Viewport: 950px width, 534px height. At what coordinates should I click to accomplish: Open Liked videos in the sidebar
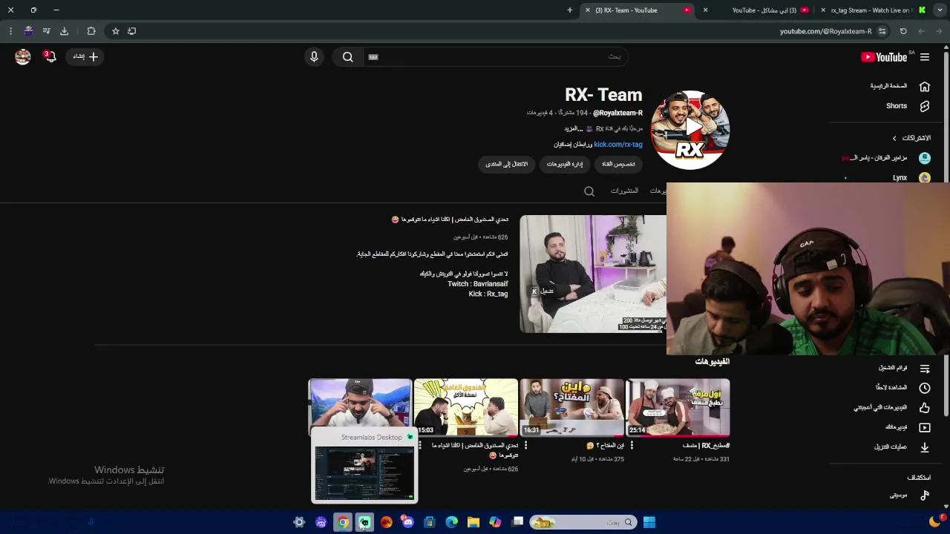[x=891, y=407]
